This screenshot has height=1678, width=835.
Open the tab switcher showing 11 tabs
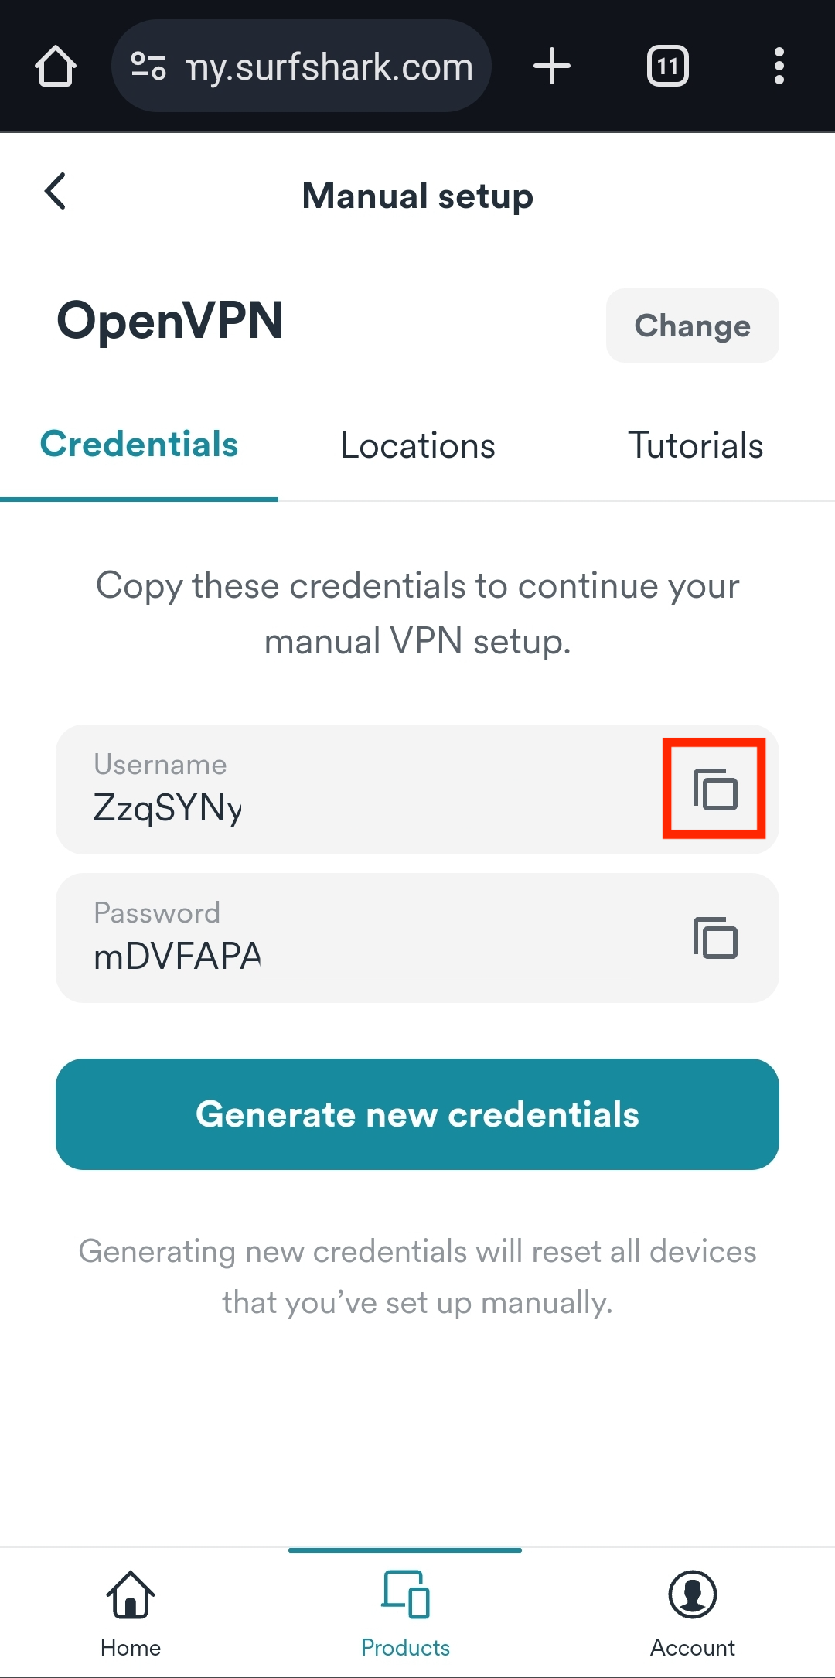tap(668, 67)
